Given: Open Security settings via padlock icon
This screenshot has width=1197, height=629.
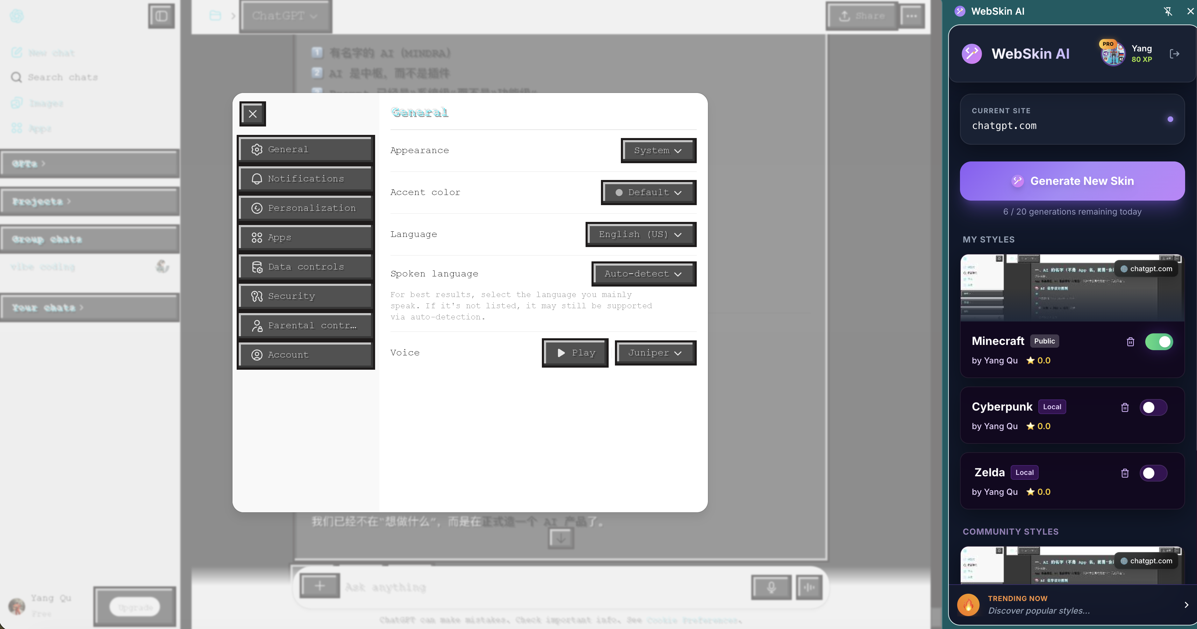Looking at the screenshot, I should coord(257,296).
